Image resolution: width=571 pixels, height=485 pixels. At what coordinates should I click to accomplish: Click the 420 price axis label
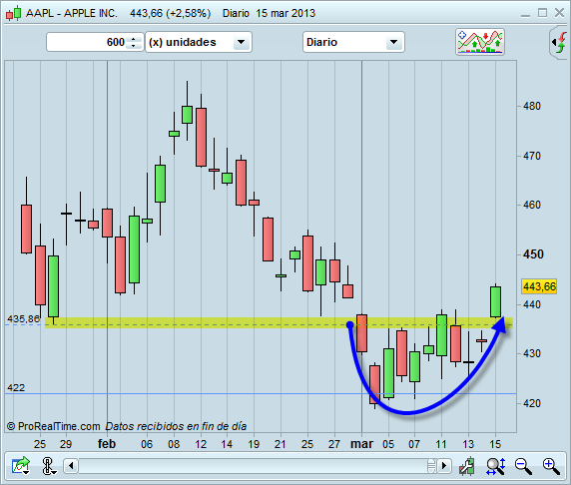click(x=532, y=403)
